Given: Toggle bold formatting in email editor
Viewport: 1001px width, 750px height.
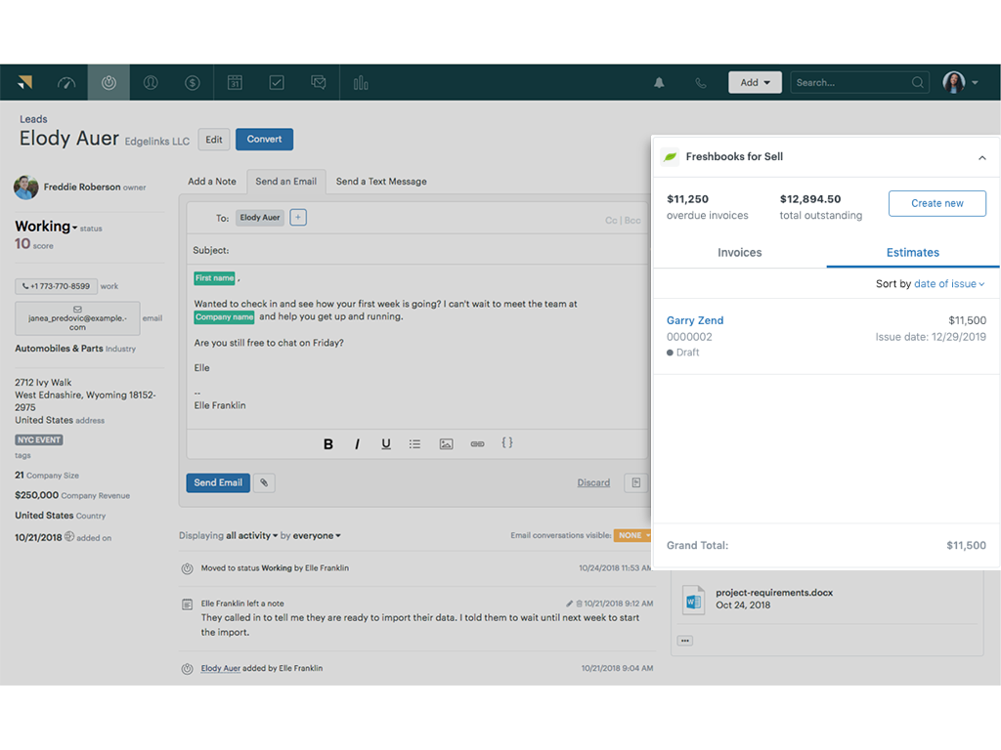Looking at the screenshot, I should [328, 443].
